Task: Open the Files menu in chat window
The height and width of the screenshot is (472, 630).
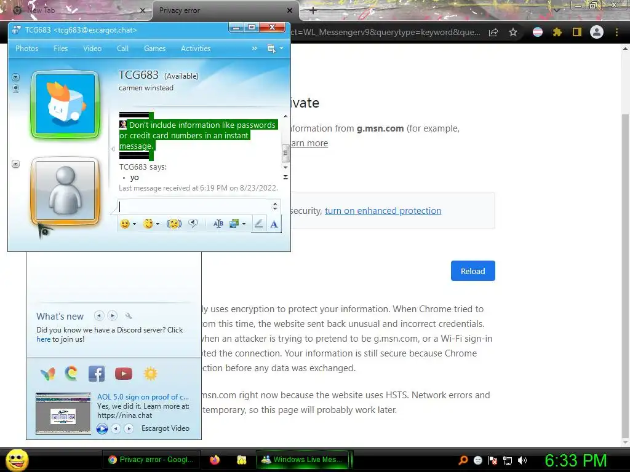Action: coord(61,48)
